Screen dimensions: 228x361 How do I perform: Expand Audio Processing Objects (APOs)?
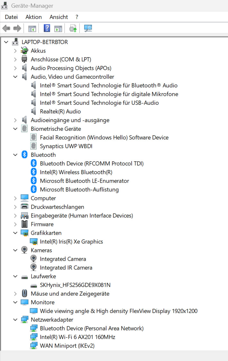click(15, 68)
